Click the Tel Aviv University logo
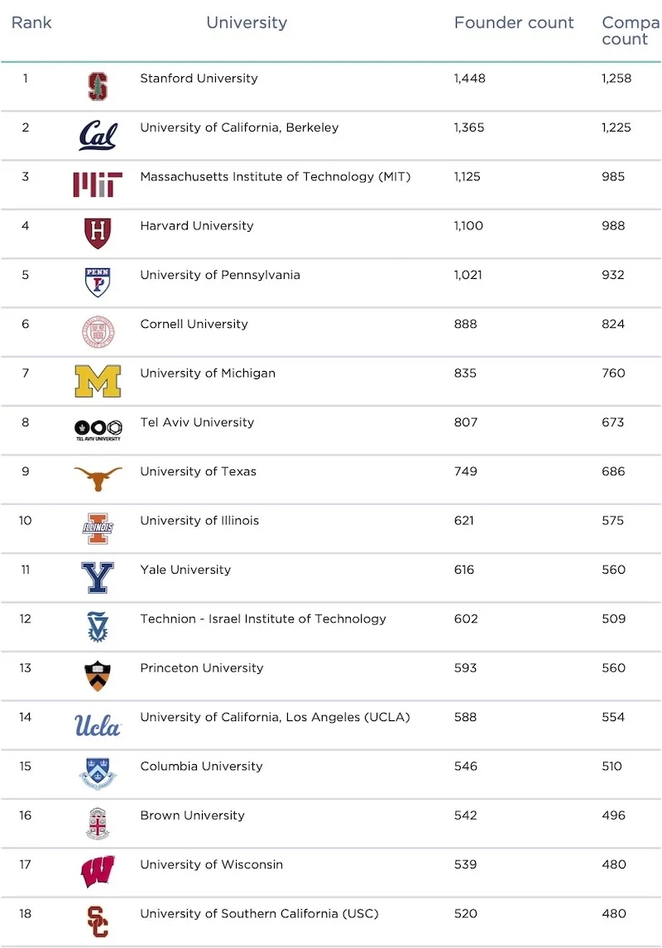Image resolution: width=662 pixels, height=948 pixels. [x=98, y=430]
